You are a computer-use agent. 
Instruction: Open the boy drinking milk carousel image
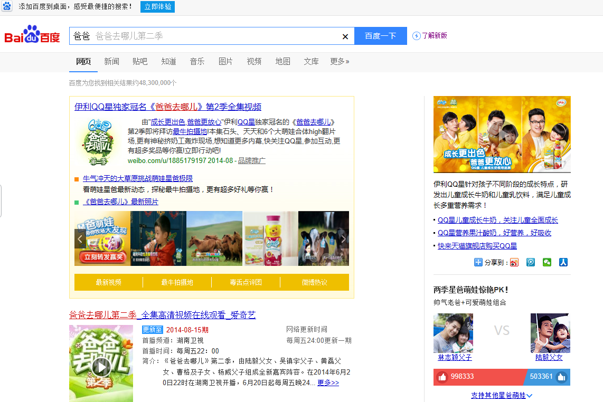158,238
